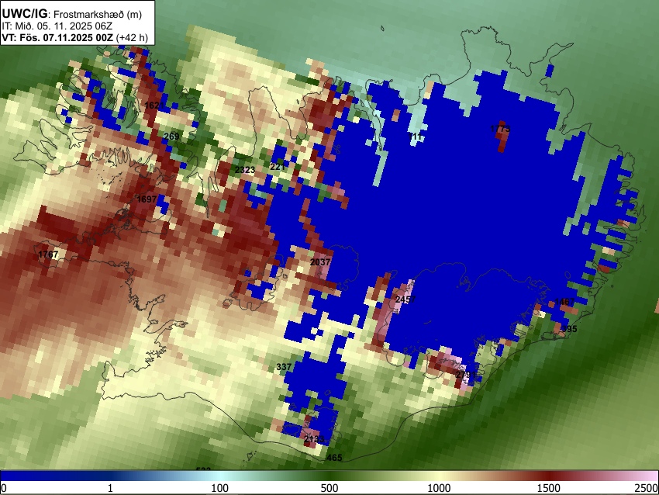The height and width of the screenshot is (495, 659).
Task: Select the 465 label near the south coast
Action: point(335,458)
